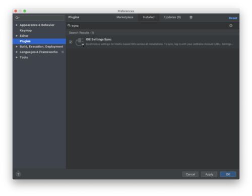This screenshot has width=252, height=196.
Task: Click the Reset link
Action: click(233, 18)
